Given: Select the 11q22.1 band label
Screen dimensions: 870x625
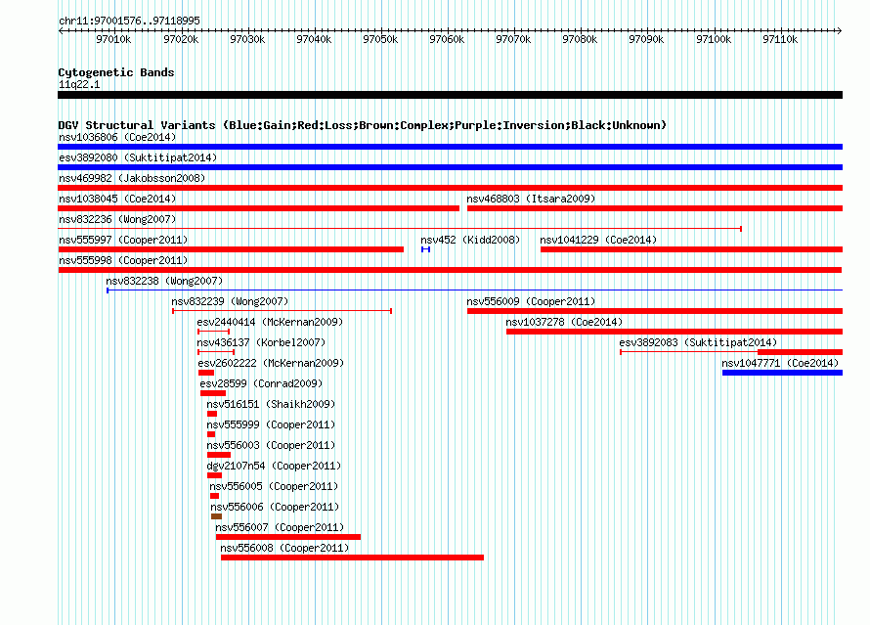Looking at the screenshot, I should [x=79, y=84].
